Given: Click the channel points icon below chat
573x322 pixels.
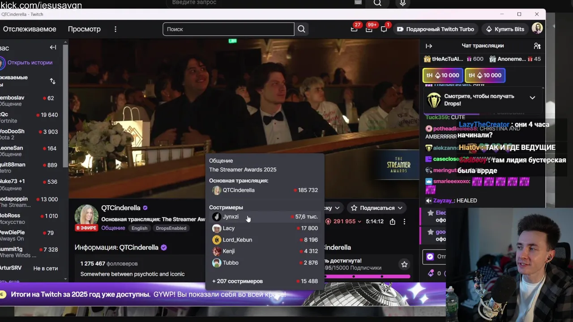Looking at the screenshot, I should (431, 273).
